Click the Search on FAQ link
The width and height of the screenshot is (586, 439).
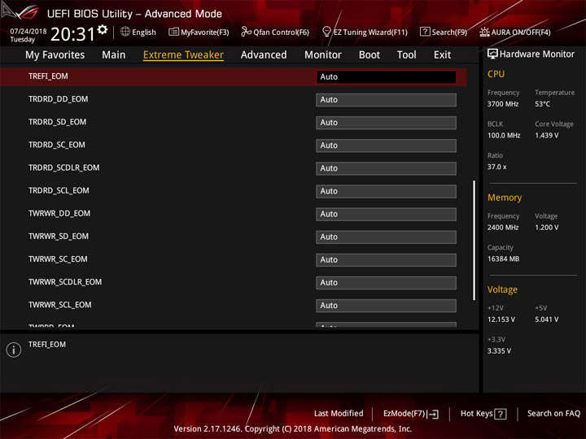click(x=554, y=414)
